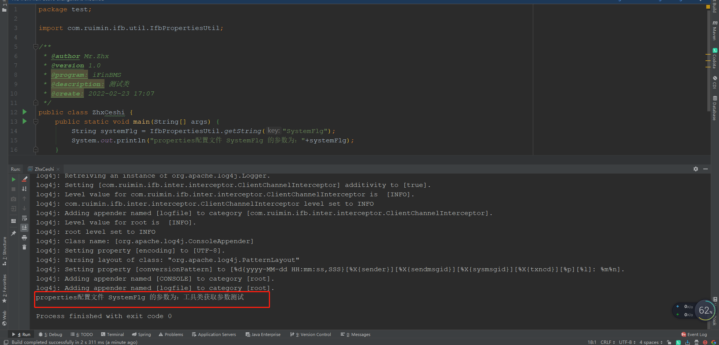719x345 pixels.
Task: Click the green terminal status bar icon
Action: [x=678, y=342]
